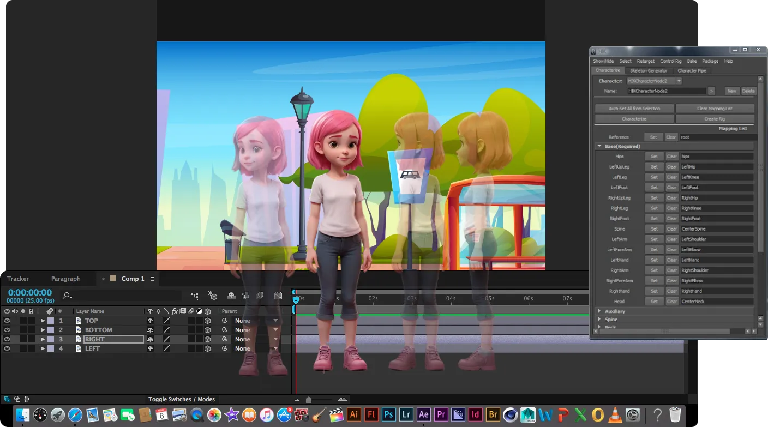Open the Graph Editor in timeline
The height and width of the screenshot is (427, 768).
tap(278, 296)
